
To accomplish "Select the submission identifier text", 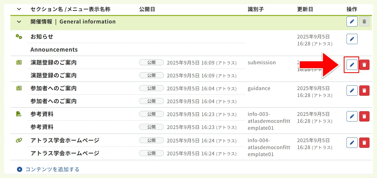I will [x=261, y=62].
